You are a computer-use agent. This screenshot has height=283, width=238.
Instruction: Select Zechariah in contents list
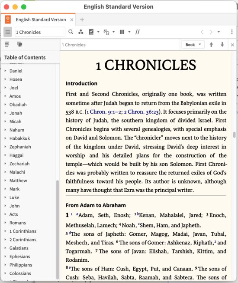point(19,164)
